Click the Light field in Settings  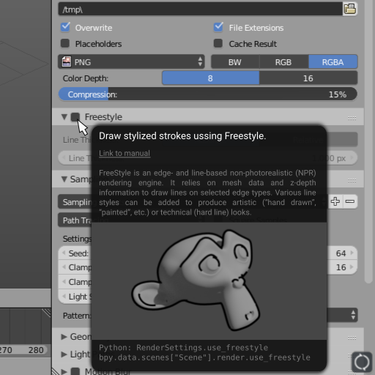[75, 297]
